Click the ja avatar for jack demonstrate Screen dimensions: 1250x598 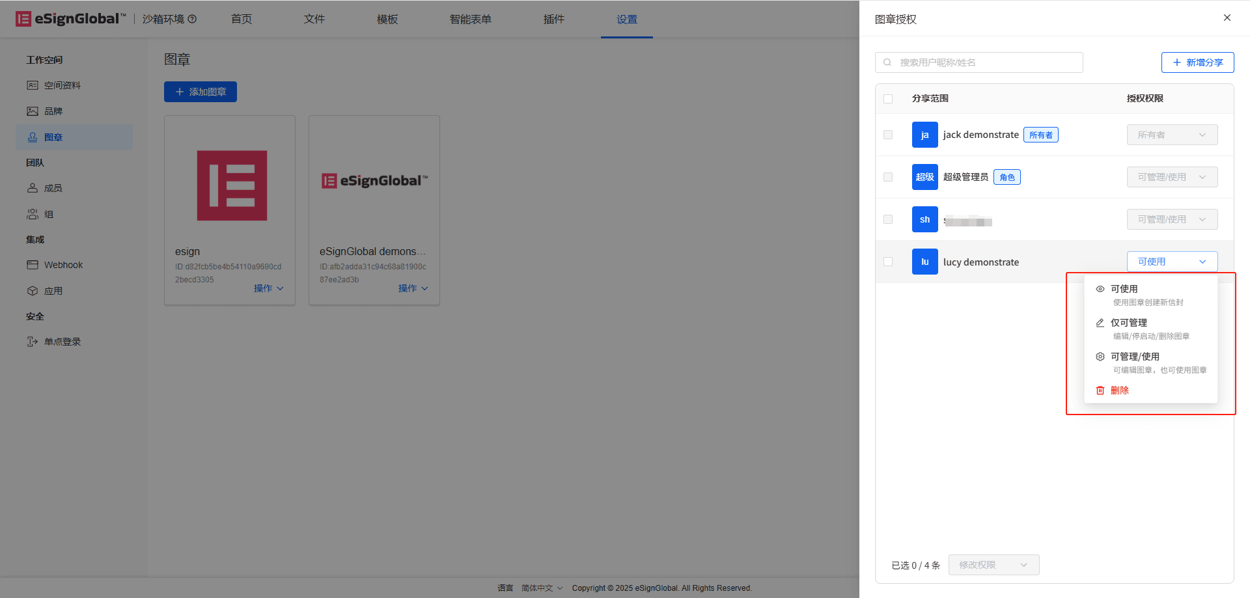pos(924,135)
